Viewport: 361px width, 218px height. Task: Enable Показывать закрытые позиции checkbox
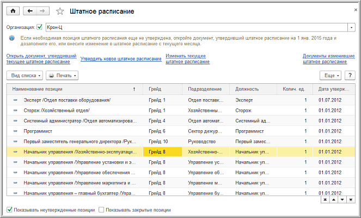101,210
